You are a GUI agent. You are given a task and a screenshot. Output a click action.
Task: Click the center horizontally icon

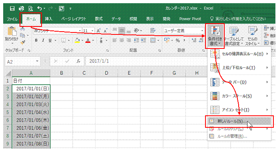click(122, 40)
